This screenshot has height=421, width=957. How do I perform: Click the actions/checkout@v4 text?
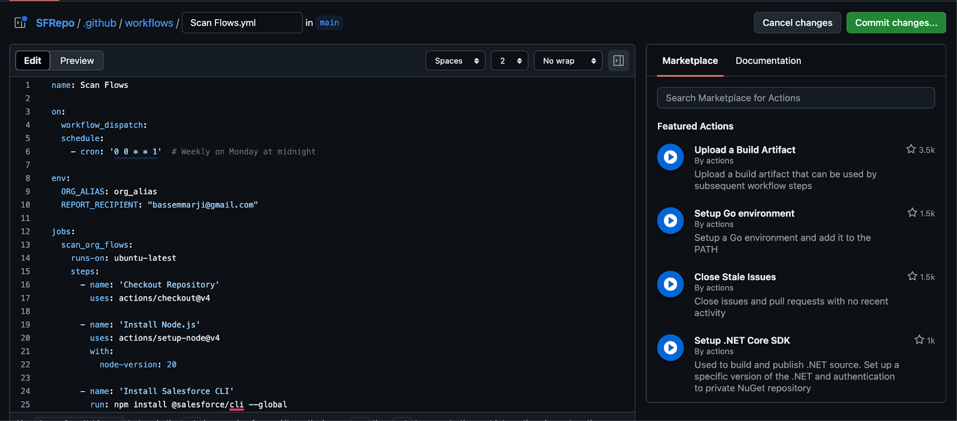[x=164, y=298]
